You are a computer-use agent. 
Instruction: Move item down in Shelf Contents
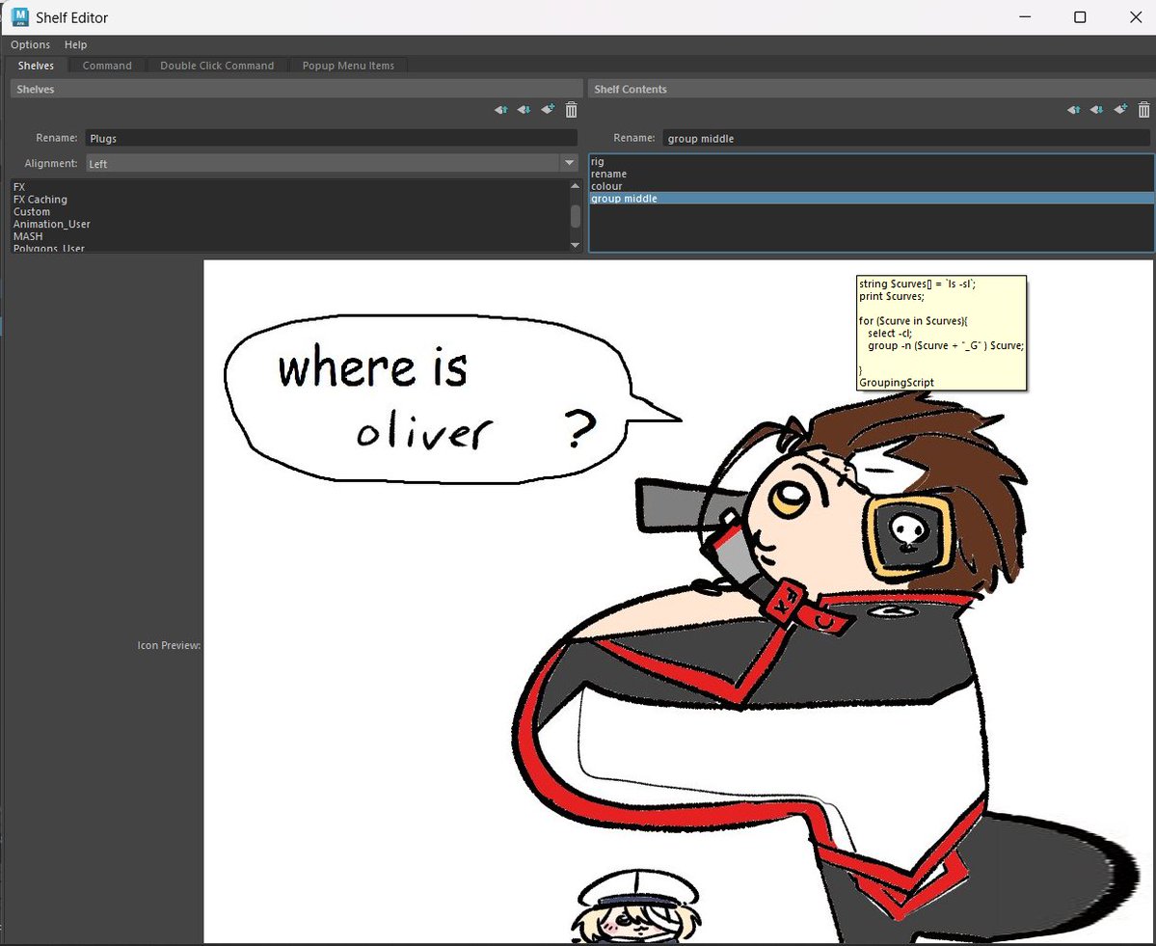tap(1096, 110)
